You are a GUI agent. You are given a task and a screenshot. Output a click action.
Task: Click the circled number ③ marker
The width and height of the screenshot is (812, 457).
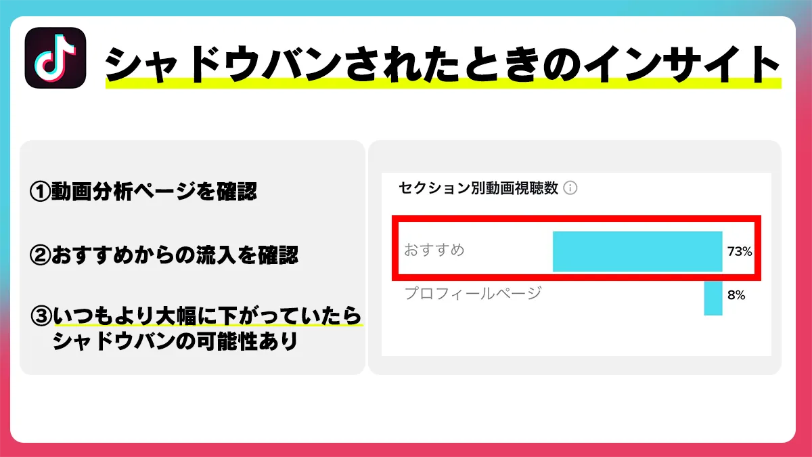click(x=42, y=316)
